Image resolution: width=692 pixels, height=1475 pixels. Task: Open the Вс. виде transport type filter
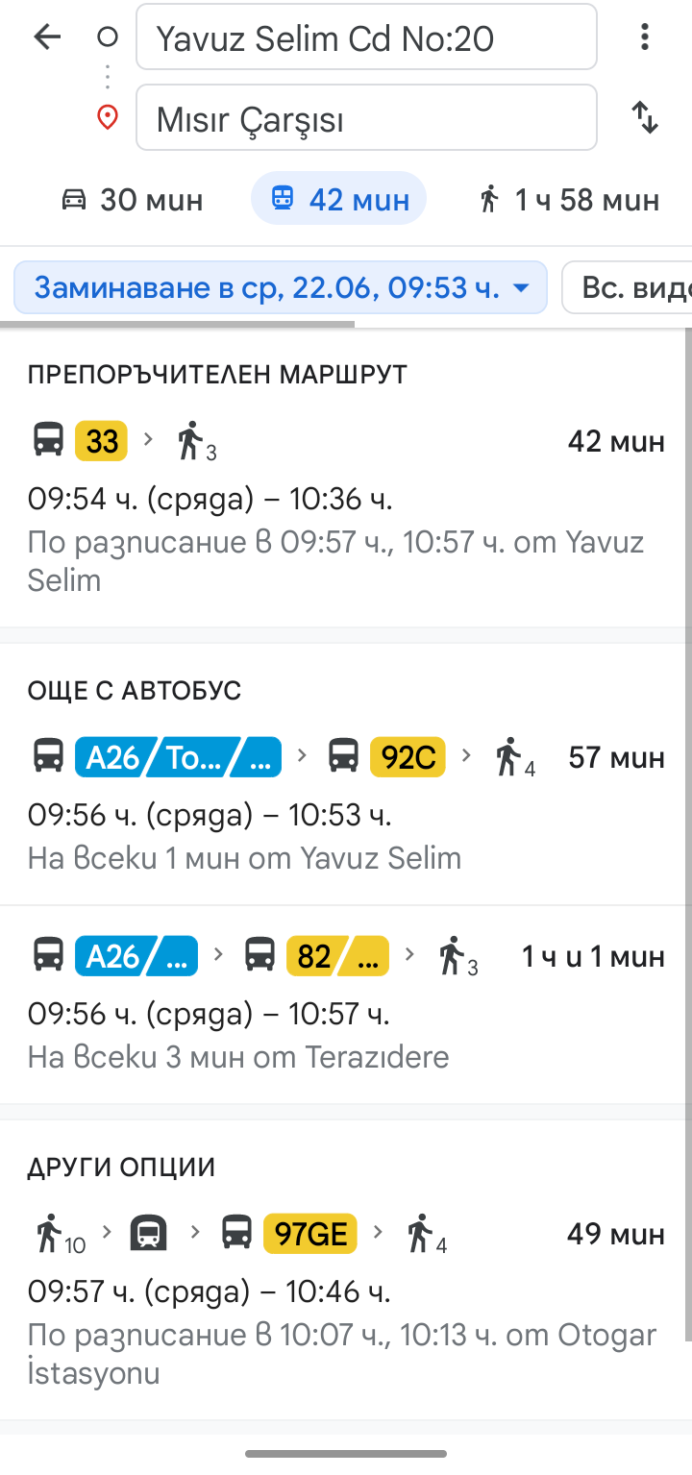[634, 287]
